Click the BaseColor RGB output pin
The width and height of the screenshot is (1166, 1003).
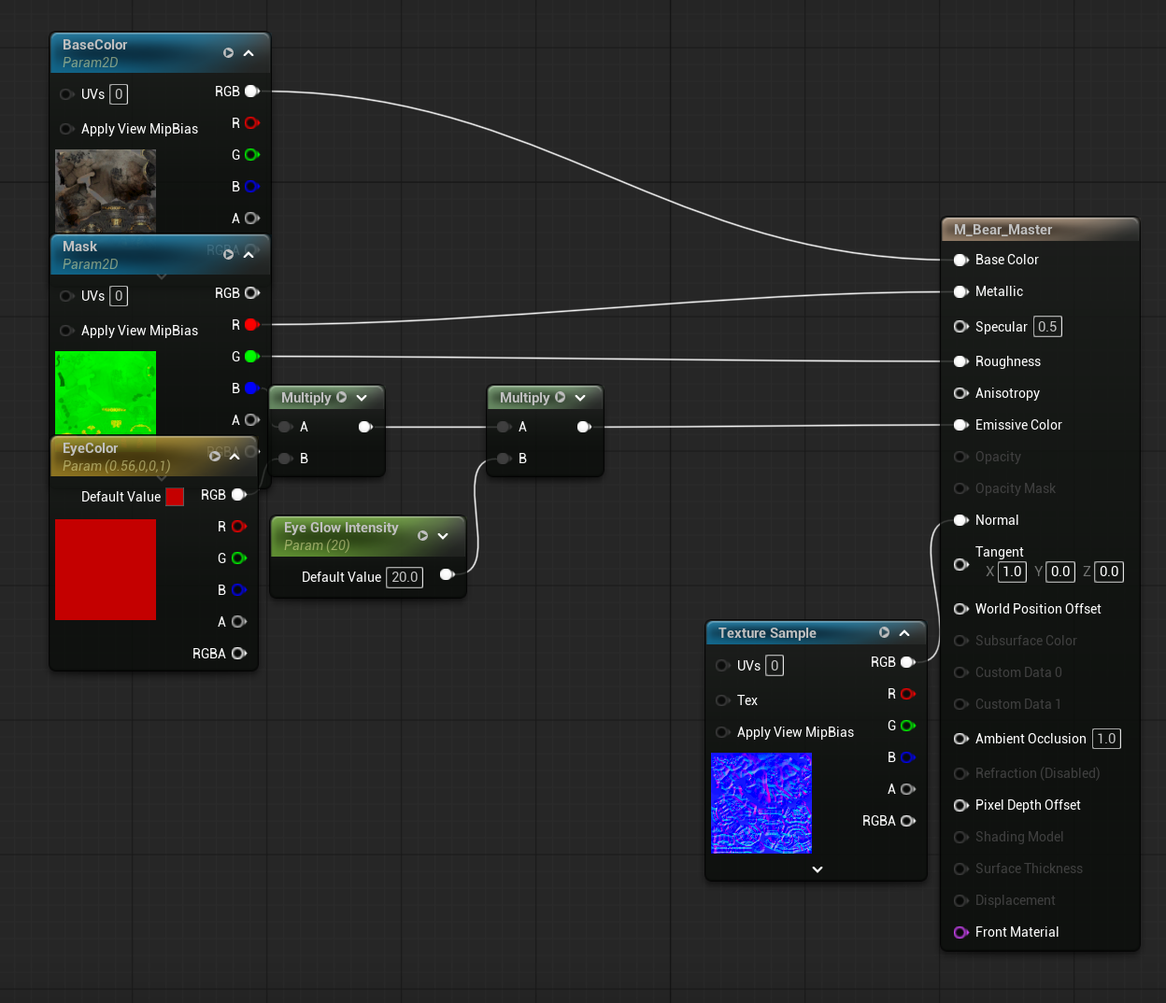251,92
